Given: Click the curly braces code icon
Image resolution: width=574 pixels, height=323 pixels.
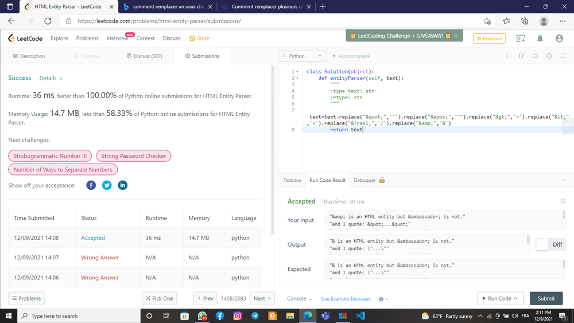Looking at the screenshot, I should coord(521,56).
